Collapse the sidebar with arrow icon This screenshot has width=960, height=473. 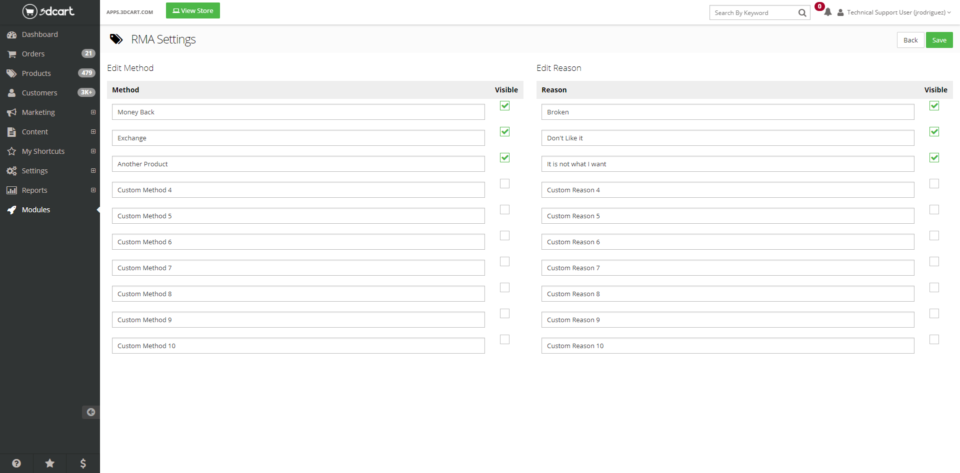pos(90,412)
